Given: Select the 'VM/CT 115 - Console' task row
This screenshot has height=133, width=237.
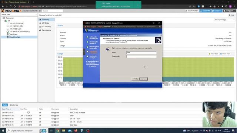Looking at the screenshot, I should click(x=101, y=113).
